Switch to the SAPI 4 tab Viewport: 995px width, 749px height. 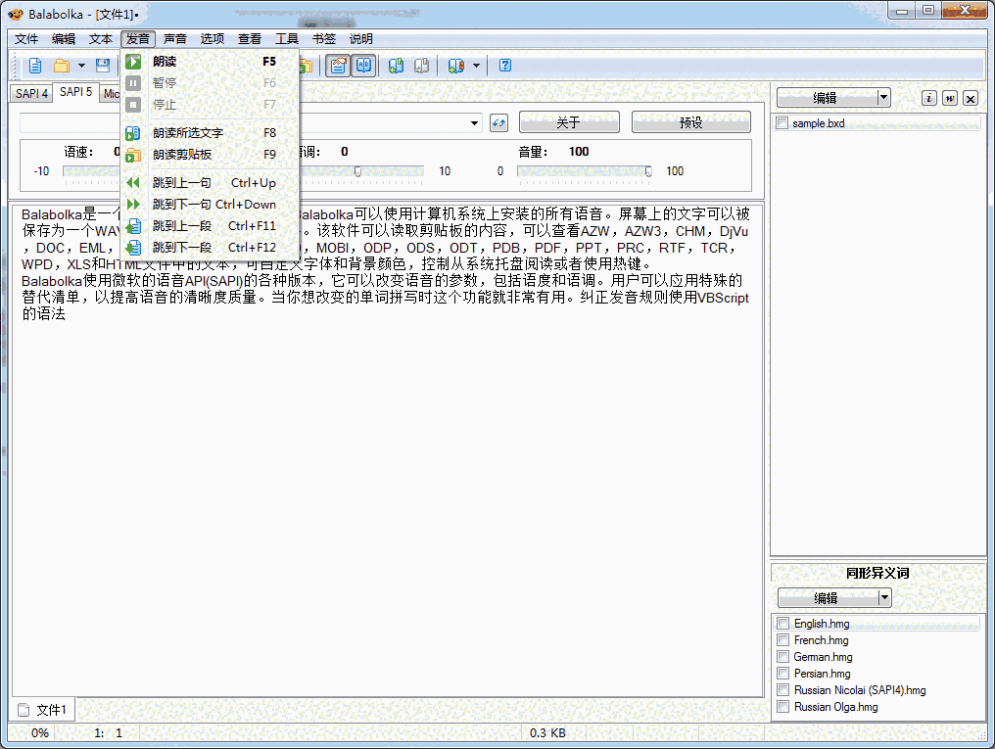(31, 94)
